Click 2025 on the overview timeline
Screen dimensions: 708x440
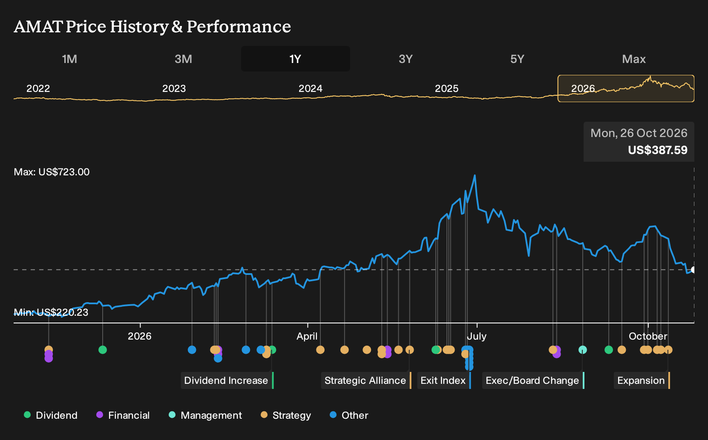coord(446,89)
